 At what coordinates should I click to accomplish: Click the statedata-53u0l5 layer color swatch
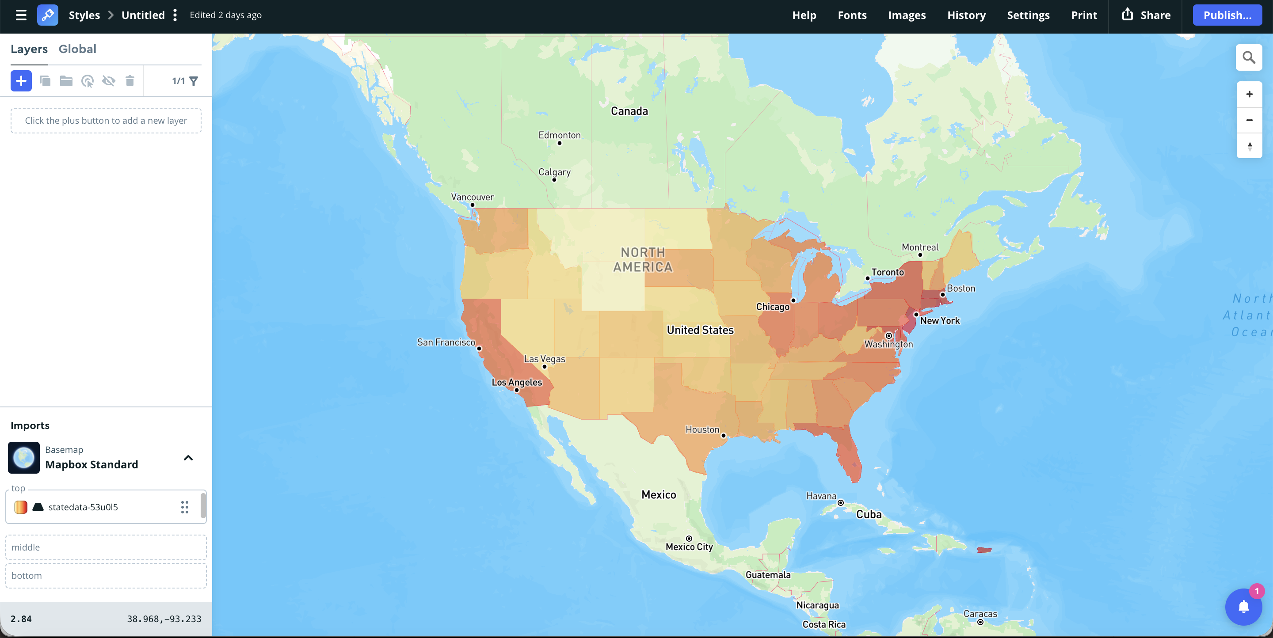pos(21,507)
